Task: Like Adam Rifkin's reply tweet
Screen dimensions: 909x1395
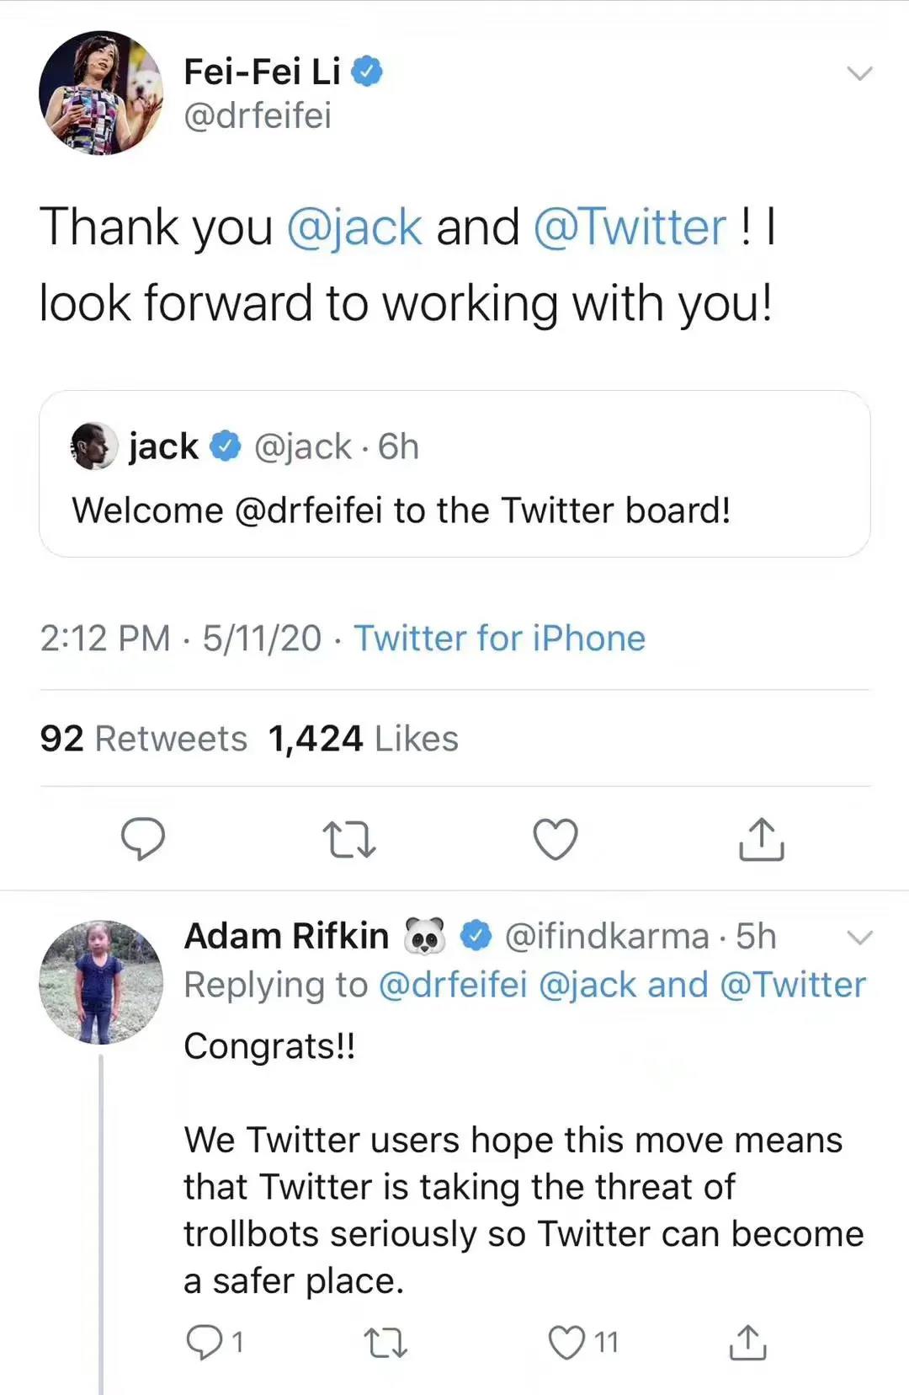Action: coord(566,1342)
